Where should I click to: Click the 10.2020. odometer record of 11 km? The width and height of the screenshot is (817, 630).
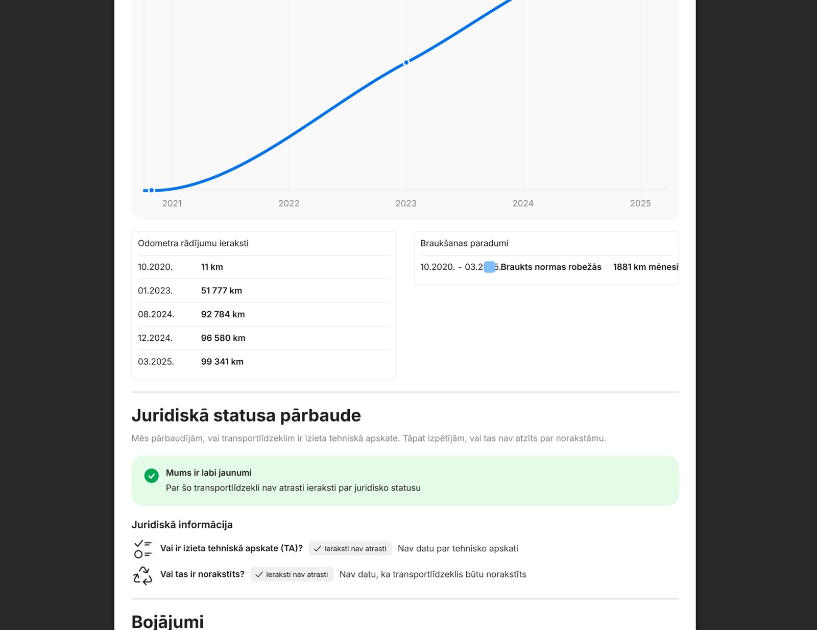point(263,267)
